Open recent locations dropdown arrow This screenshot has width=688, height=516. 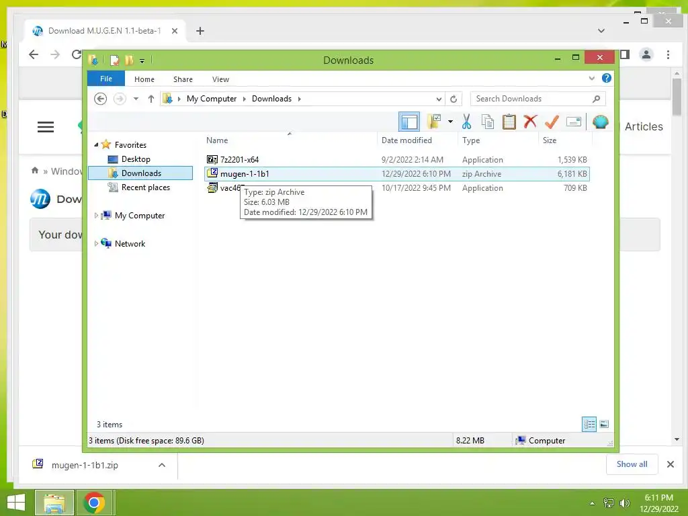(136, 99)
